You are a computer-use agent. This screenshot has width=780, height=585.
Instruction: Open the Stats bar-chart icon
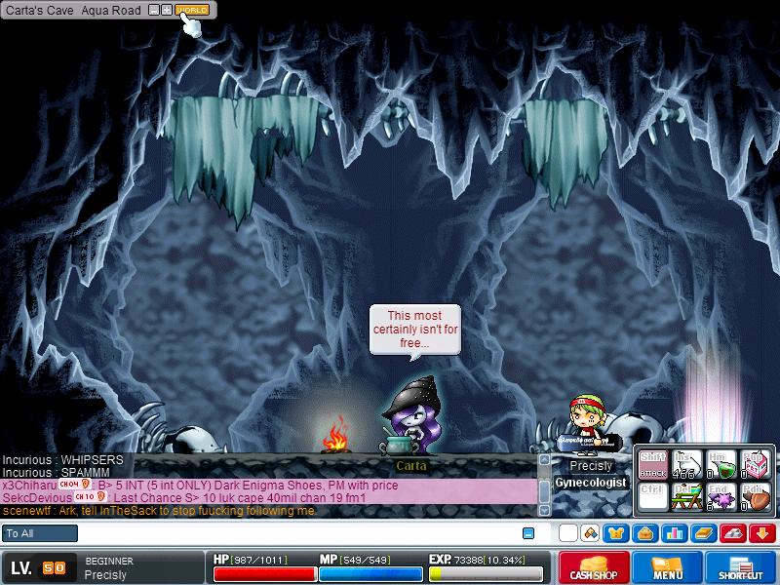(x=675, y=533)
